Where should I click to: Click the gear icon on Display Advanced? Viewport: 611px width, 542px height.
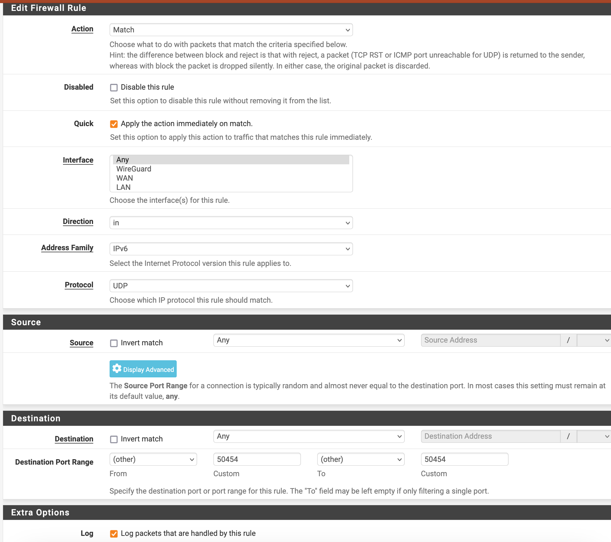click(x=117, y=368)
